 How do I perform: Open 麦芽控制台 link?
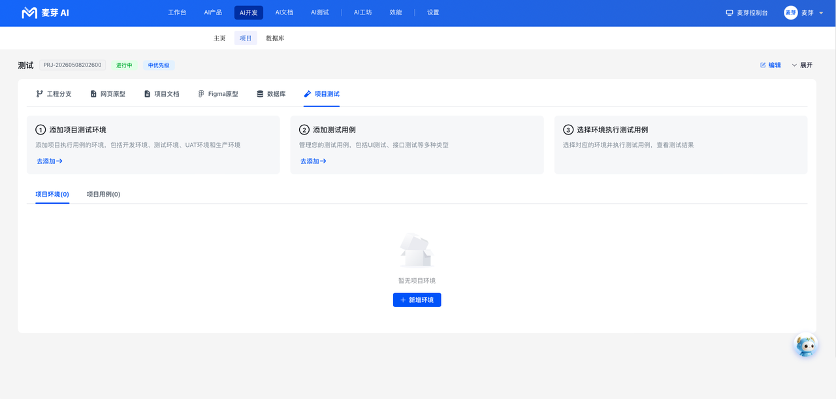[x=747, y=12]
